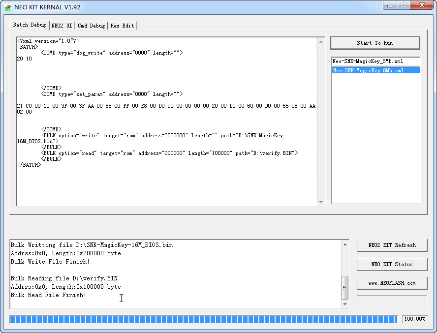Screen dimensions: 437x333
Task: Open the www.NEOFLASH.com link button
Action: pyautogui.click(x=392, y=283)
